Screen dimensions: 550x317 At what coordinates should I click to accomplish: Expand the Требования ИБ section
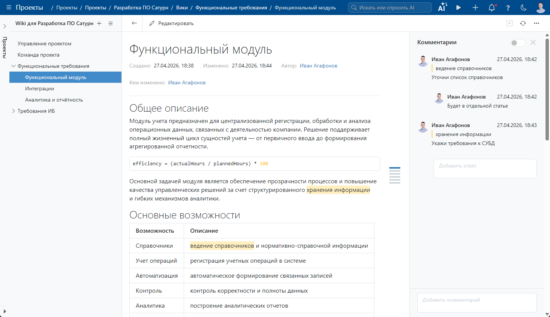[13, 111]
